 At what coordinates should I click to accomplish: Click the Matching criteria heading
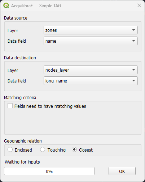[x=20, y=98]
